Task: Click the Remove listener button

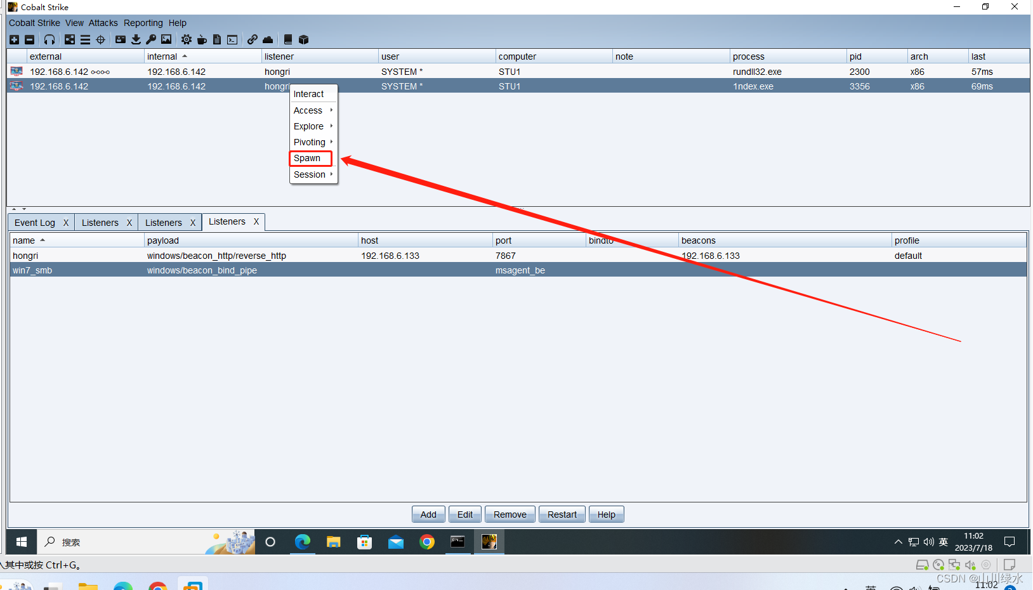Action: (x=510, y=515)
